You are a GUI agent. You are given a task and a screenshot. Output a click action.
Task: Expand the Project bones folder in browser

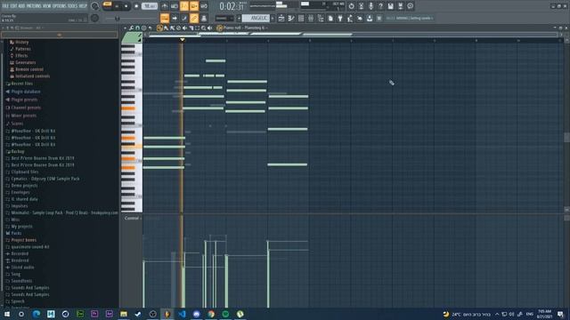click(23, 240)
